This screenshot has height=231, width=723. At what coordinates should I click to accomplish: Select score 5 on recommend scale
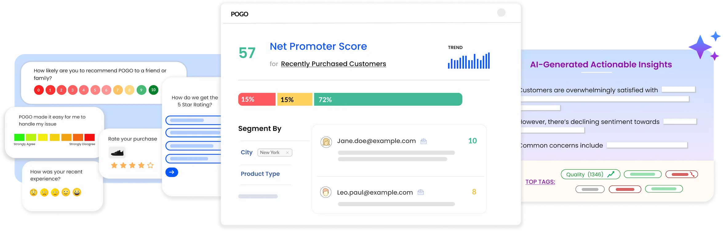click(95, 90)
